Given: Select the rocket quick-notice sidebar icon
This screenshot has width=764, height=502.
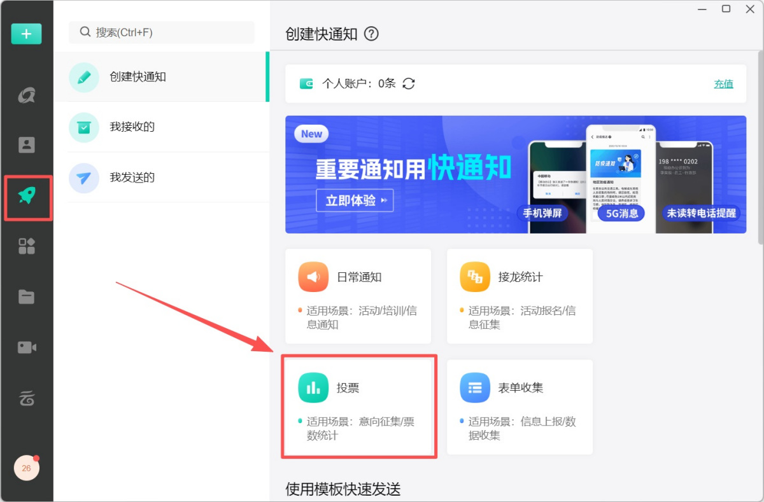Looking at the screenshot, I should pos(27,197).
